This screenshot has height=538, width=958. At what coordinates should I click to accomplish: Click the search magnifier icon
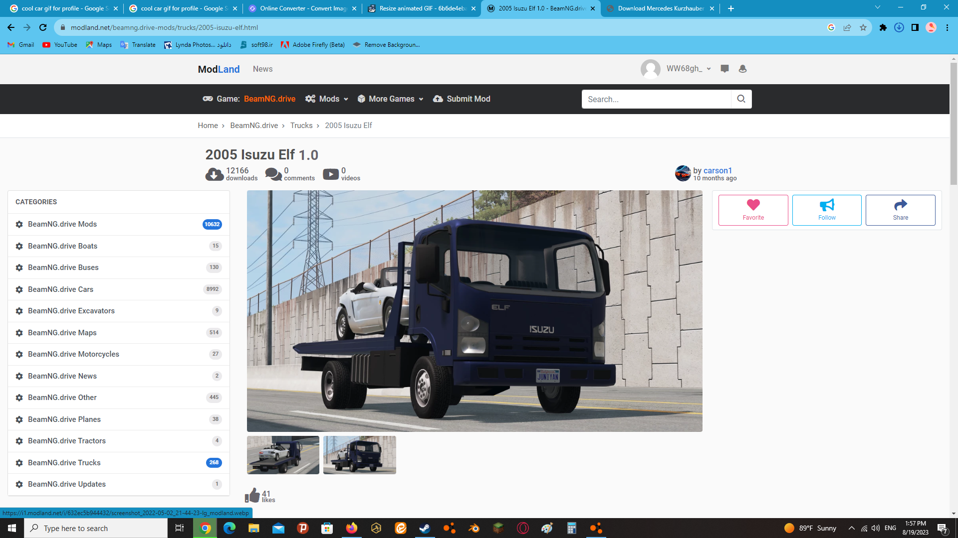click(741, 99)
